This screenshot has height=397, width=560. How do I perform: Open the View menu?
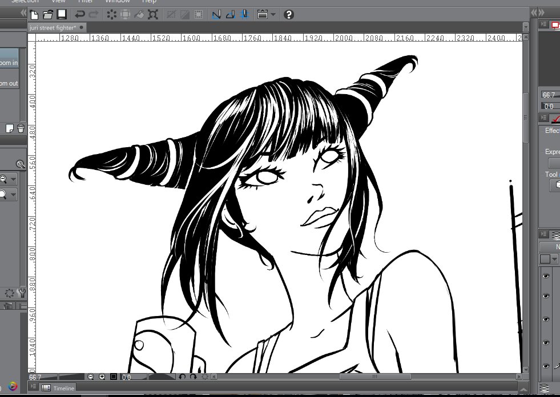(59, 2)
